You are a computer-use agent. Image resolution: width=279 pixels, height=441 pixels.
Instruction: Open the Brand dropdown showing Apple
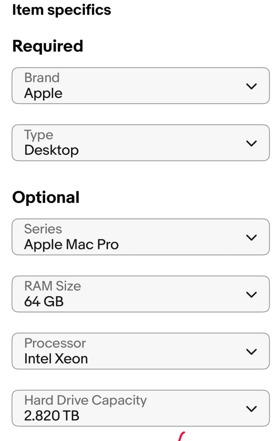click(x=141, y=86)
